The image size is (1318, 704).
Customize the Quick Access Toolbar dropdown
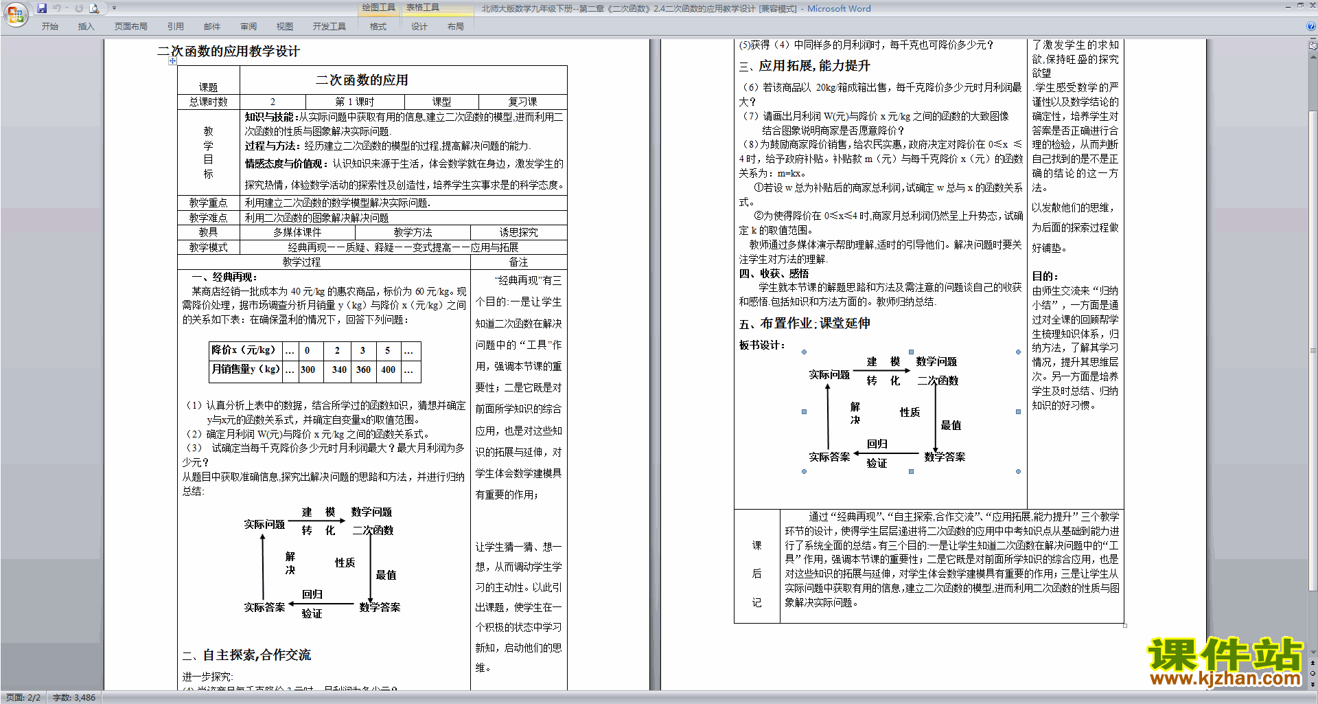click(114, 8)
